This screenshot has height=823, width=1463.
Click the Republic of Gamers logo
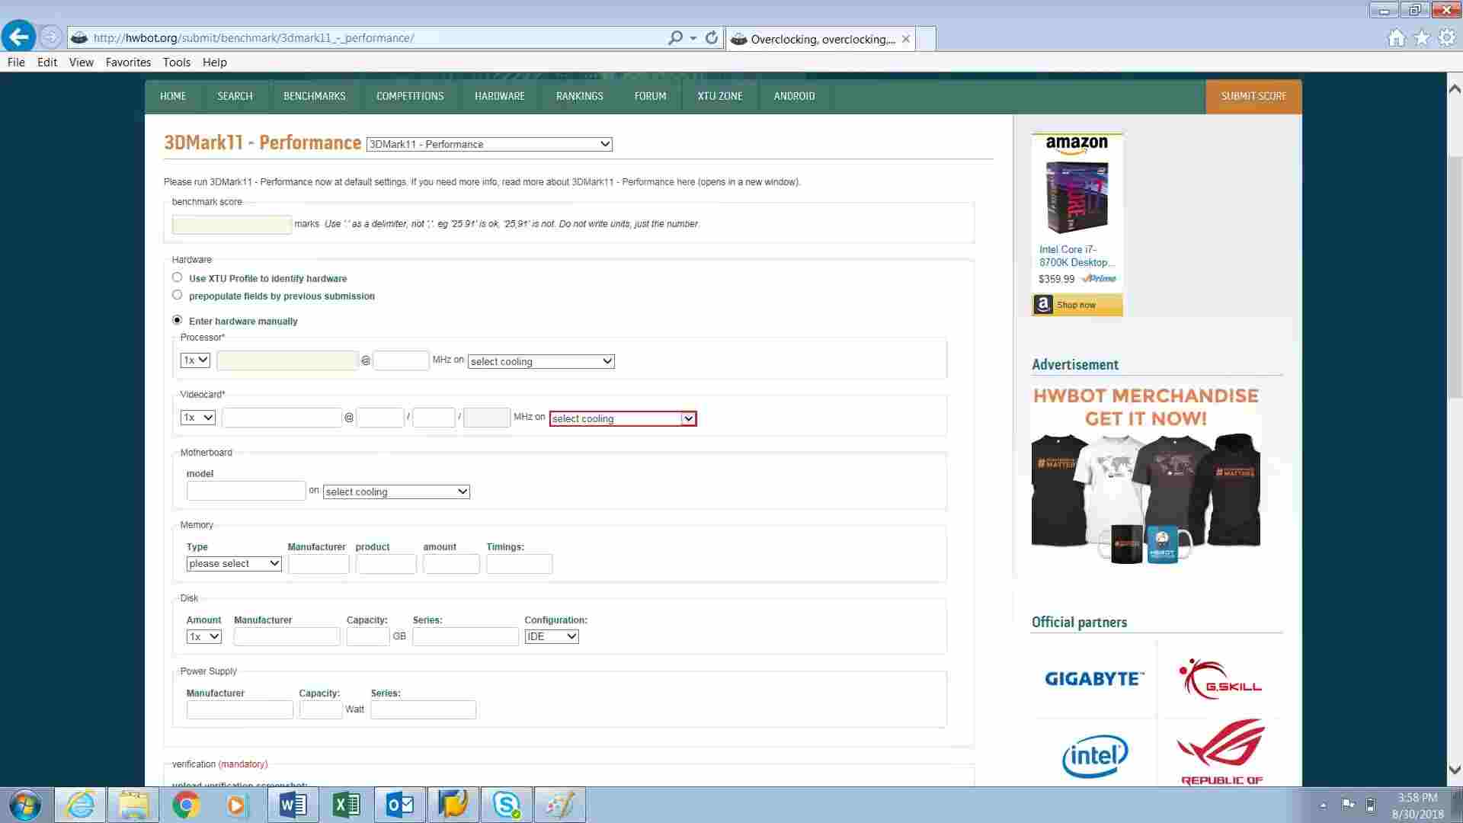click(x=1221, y=752)
